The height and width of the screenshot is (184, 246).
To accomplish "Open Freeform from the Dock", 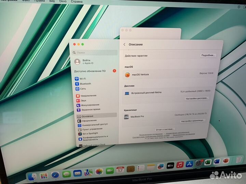I will 161,167.
